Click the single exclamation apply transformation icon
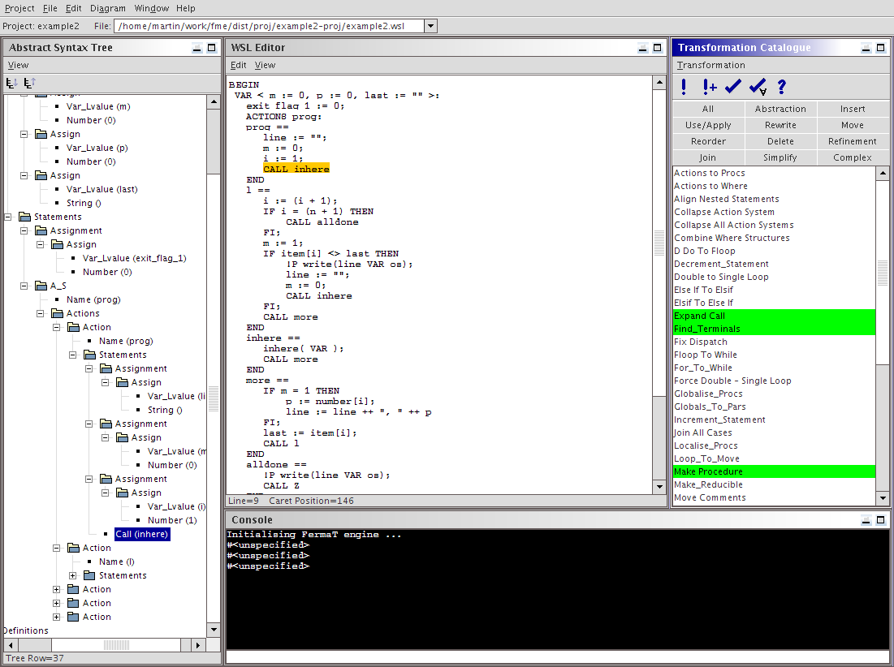The width and height of the screenshot is (894, 667). 684,87
